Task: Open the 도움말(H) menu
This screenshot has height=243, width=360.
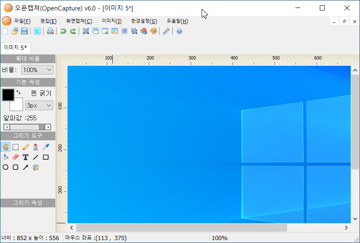Action: (x=177, y=21)
